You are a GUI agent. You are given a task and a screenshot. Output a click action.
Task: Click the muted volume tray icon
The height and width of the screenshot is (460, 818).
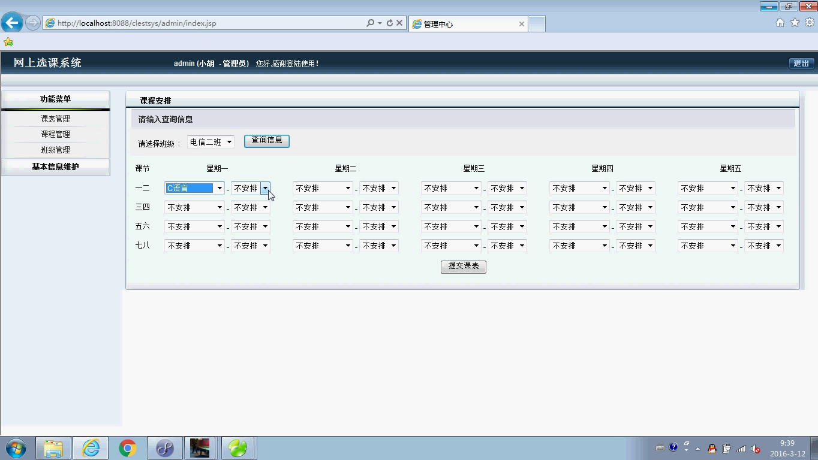[756, 449]
